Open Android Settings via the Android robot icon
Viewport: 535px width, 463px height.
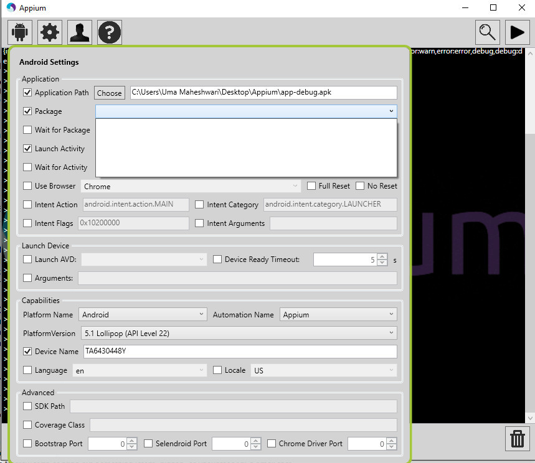click(x=20, y=32)
